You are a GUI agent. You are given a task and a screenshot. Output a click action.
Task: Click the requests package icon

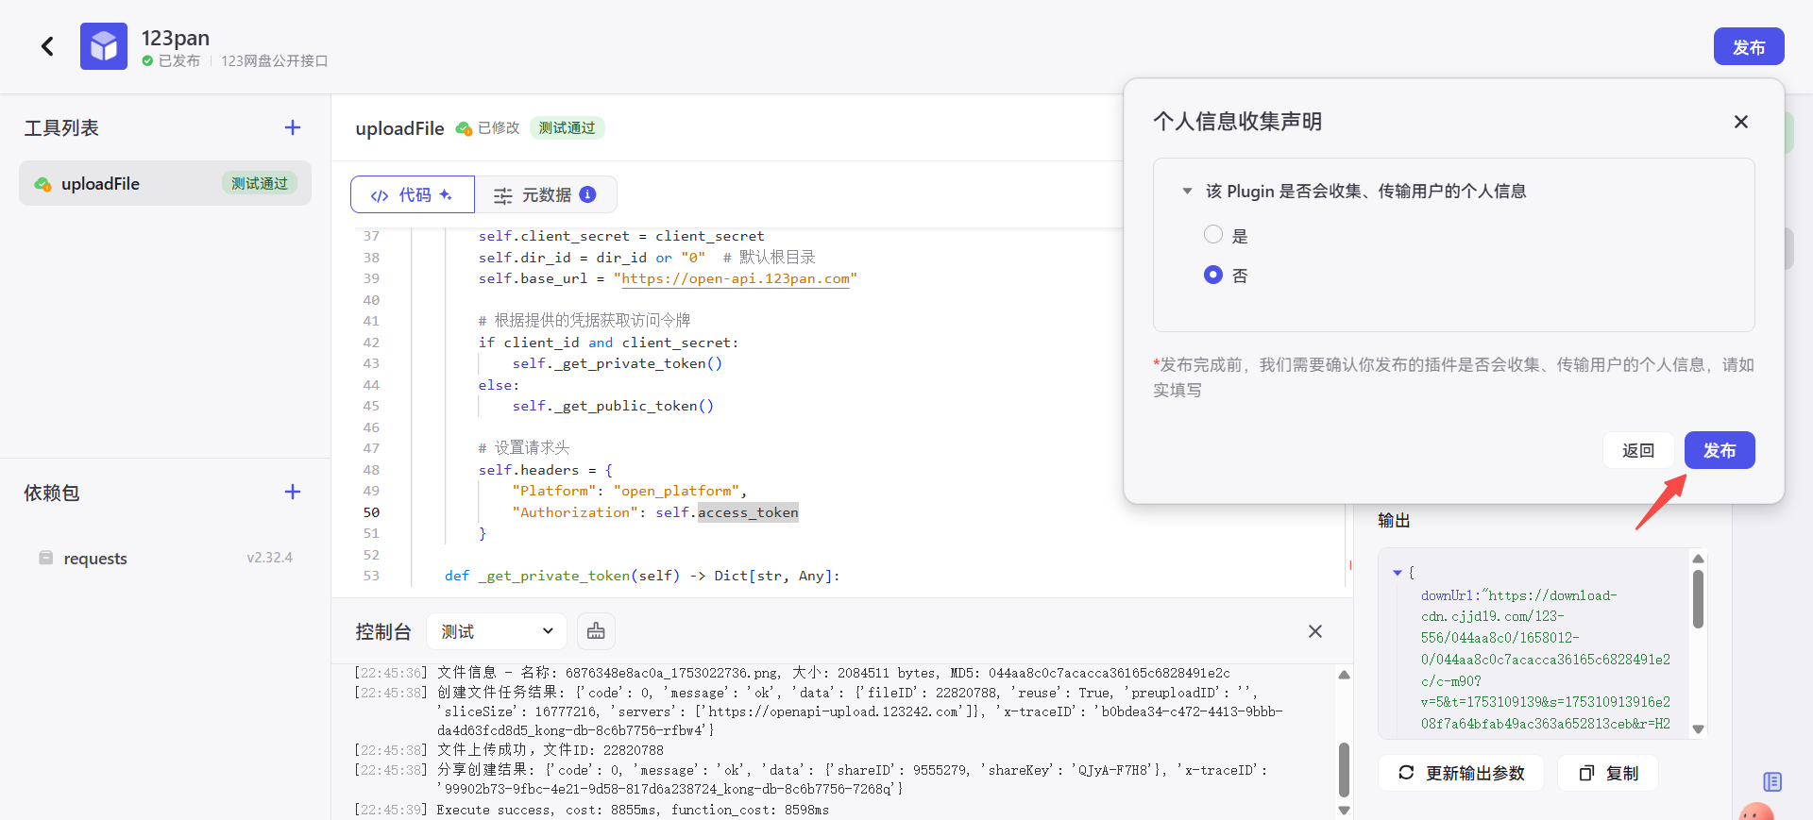coord(45,558)
